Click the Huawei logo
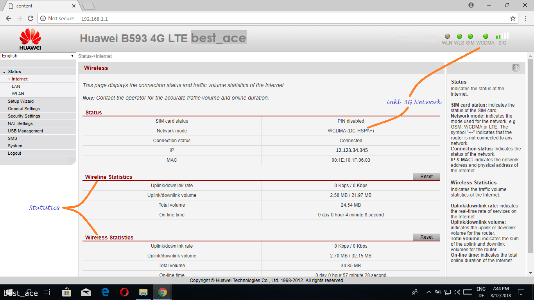Screen dimensions: 534x300 coord(30,40)
